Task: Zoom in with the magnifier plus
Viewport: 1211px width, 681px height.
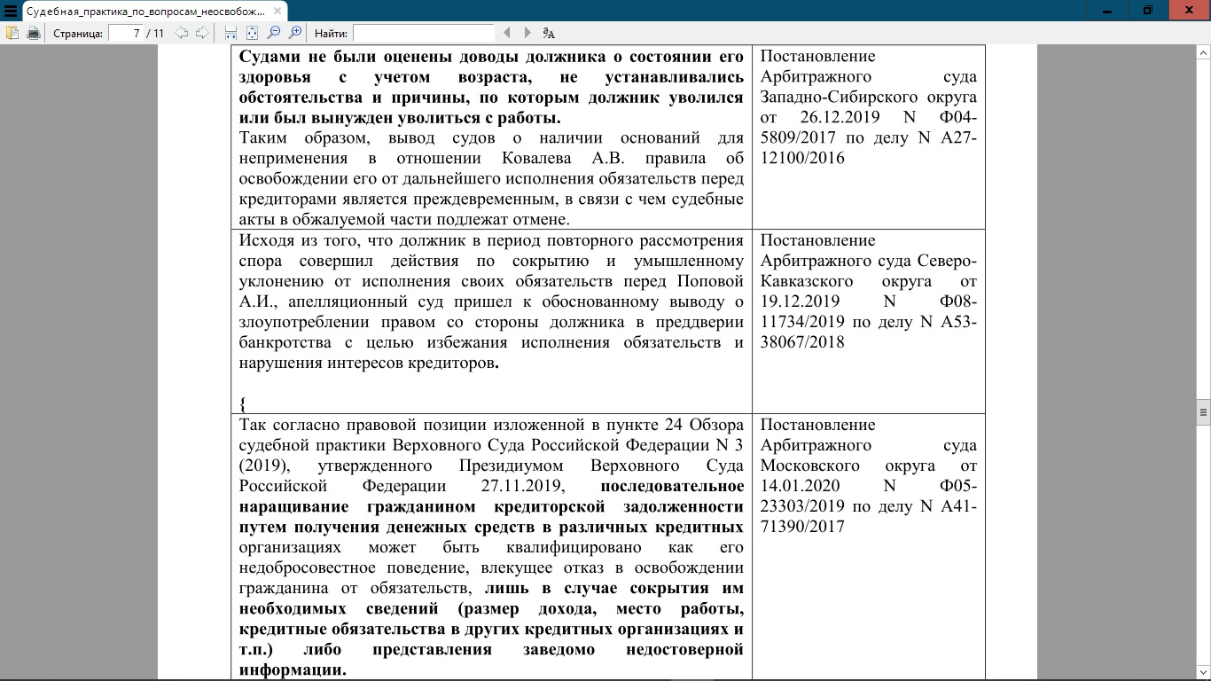Action: tap(295, 33)
